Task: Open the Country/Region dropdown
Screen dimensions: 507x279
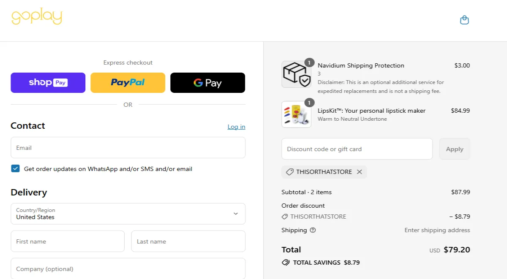Action: pos(128,214)
